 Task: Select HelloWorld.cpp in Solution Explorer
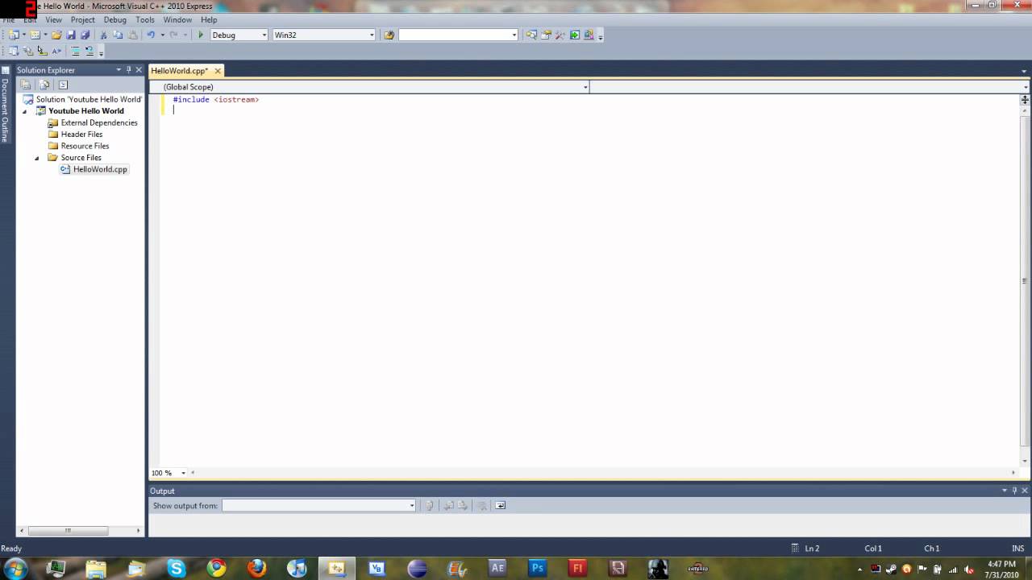point(100,169)
